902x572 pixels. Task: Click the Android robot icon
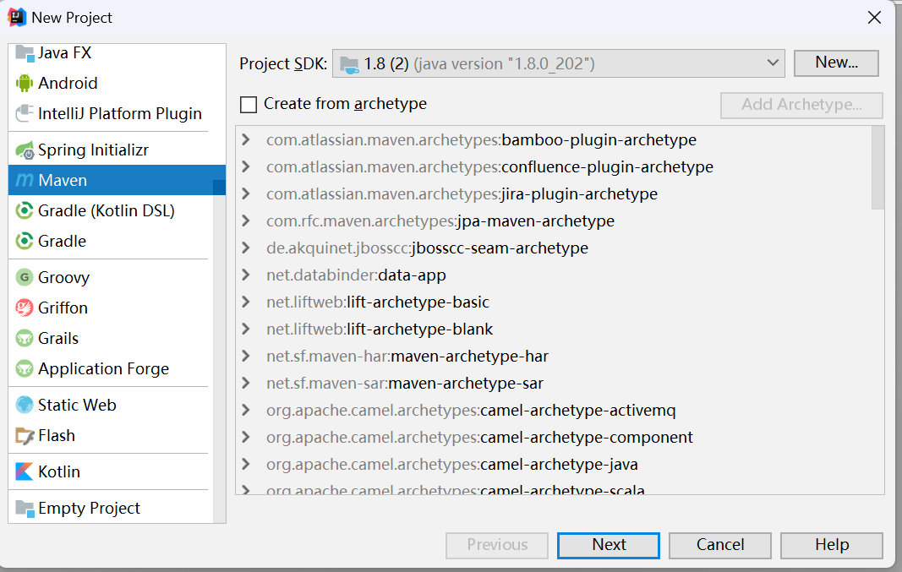point(25,84)
